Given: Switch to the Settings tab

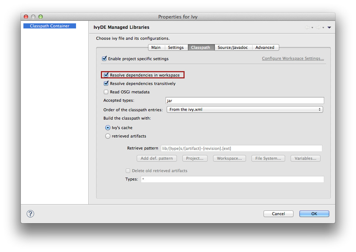Looking at the screenshot, I should point(176,47).
